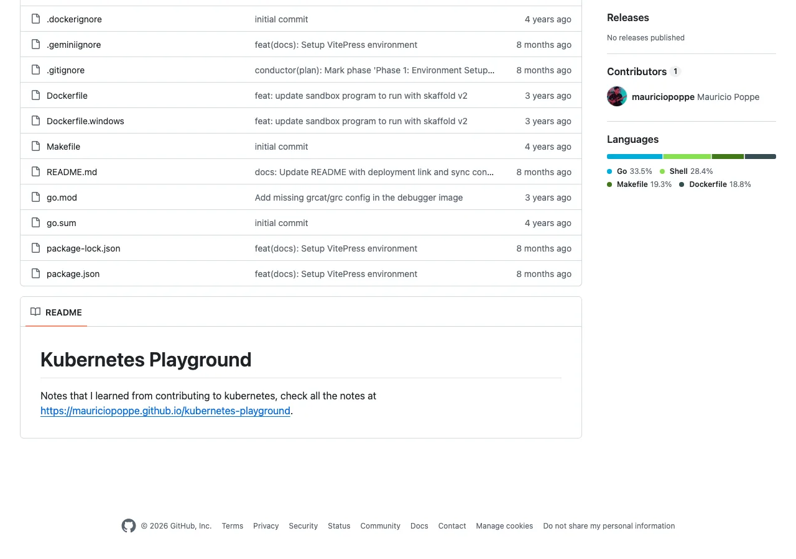Click the Shell 28.4% language entry

(686, 171)
